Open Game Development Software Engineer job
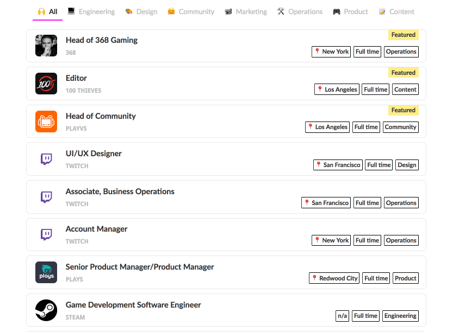The width and height of the screenshot is (453, 332). [x=133, y=305]
